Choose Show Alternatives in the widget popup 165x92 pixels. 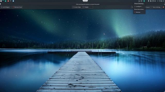click(139, 9)
